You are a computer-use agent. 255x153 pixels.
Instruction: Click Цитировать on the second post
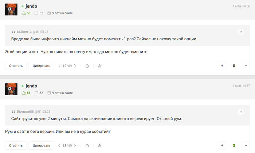tap(41, 146)
